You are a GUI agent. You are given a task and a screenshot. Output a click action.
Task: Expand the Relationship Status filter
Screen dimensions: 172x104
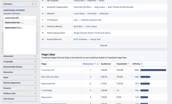pyautogui.click(x=20, y=67)
